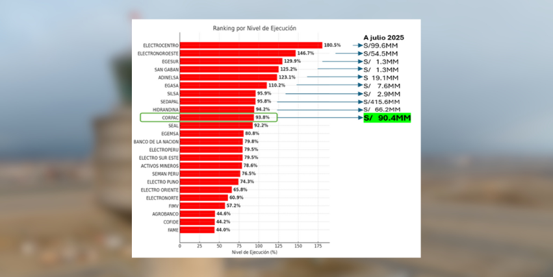Viewport: 553px width, 277px height.
Task: Click the SAN GABAN row label
Action: [166, 69]
